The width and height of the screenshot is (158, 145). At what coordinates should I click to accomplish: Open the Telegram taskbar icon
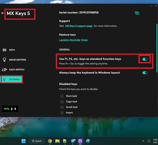(73, 141)
